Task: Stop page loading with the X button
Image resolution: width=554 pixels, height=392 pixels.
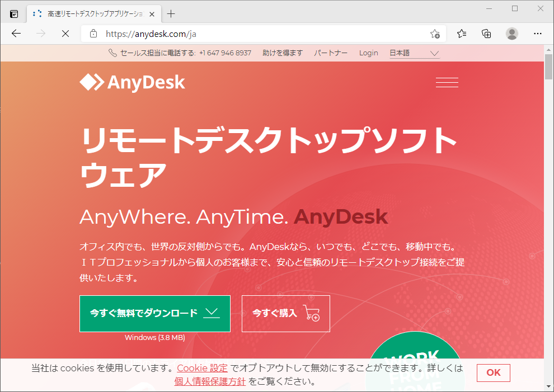Action: (65, 34)
